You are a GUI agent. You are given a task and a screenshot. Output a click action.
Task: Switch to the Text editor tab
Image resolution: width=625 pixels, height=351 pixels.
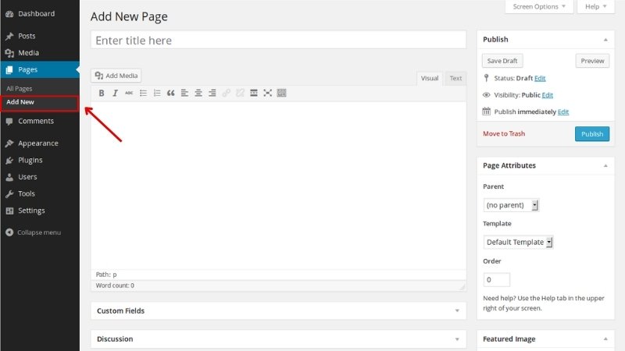455,78
